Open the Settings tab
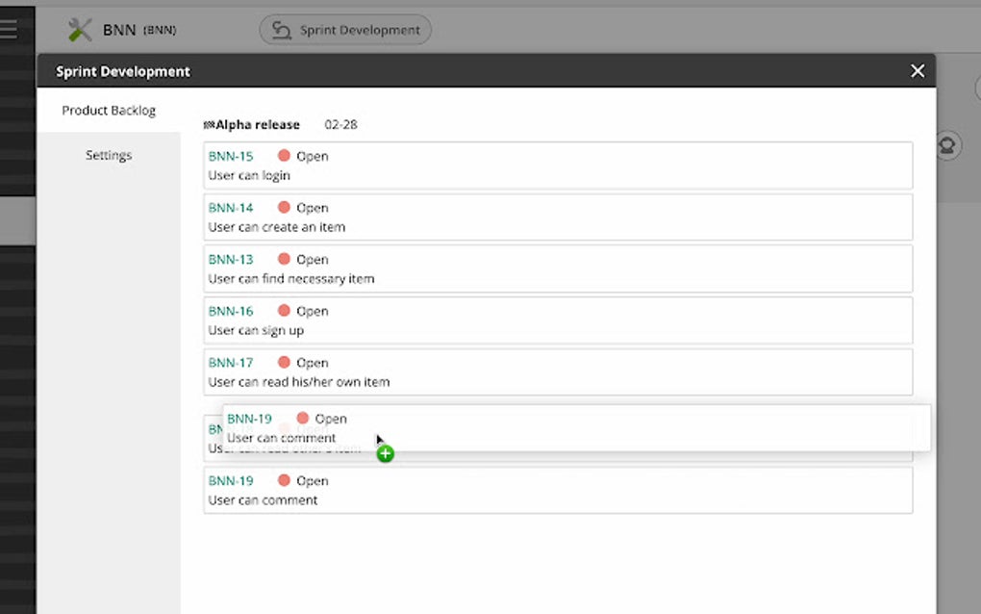 pyautogui.click(x=109, y=154)
